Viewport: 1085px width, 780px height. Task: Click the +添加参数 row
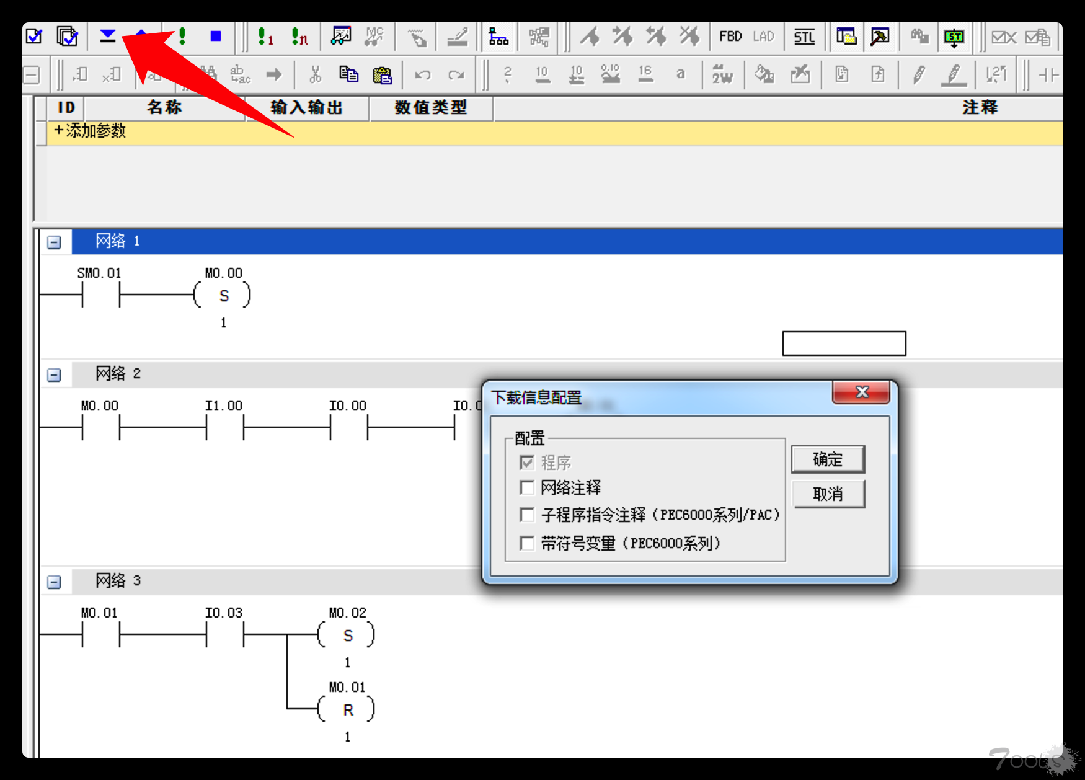(x=554, y=132)
